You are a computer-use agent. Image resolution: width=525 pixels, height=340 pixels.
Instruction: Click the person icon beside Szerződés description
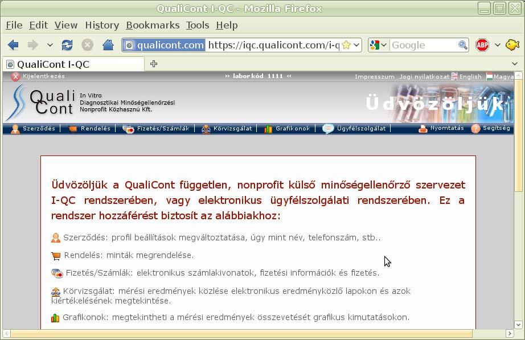click(x=56, y=238)
